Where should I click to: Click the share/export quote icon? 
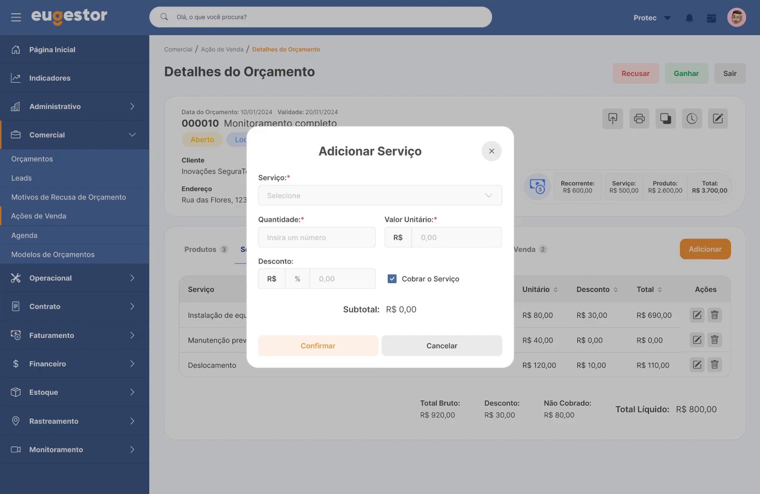pyautogui.click(x=613, y=119)
